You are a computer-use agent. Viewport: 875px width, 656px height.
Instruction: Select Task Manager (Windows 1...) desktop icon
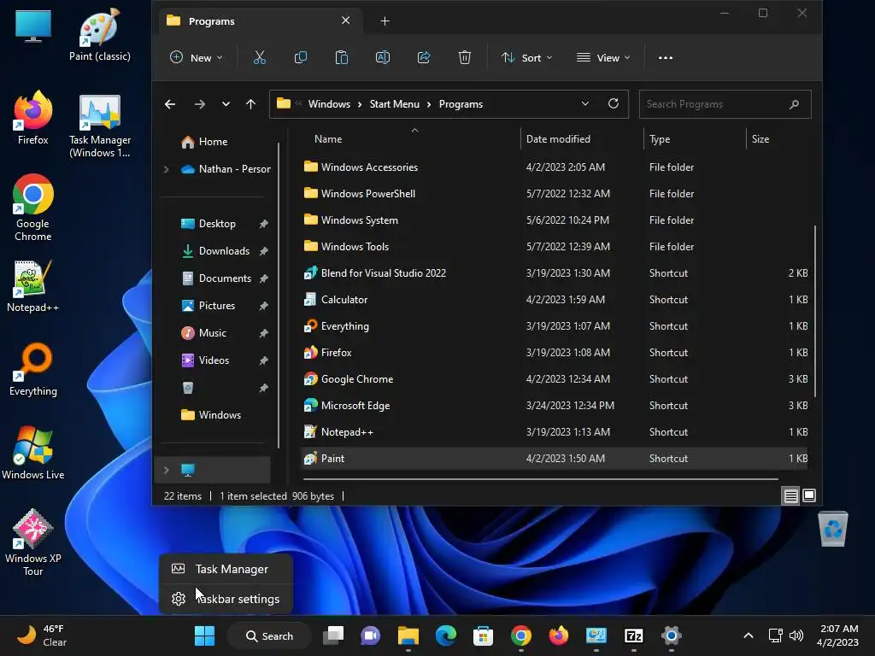pos(100,126)
